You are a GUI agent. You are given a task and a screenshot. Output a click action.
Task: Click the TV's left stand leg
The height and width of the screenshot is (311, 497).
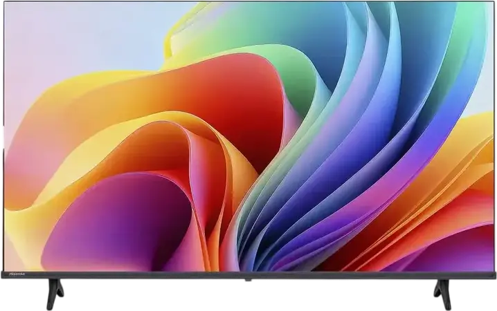click(x=55, y=294)
